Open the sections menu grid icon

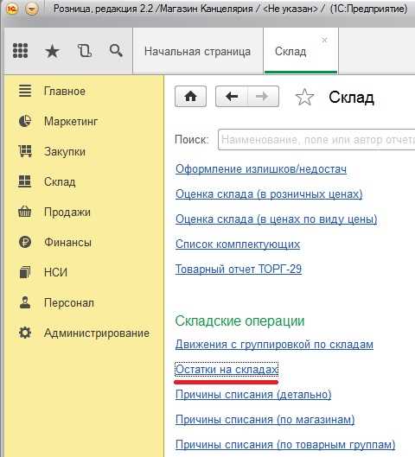click(x=21, y=51)
